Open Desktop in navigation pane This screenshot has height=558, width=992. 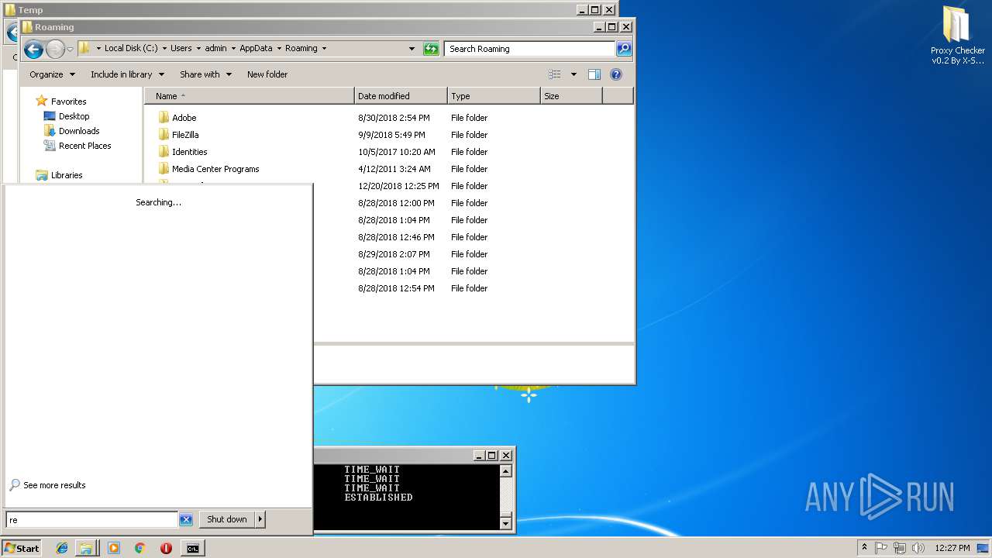[x=74, y=116]
